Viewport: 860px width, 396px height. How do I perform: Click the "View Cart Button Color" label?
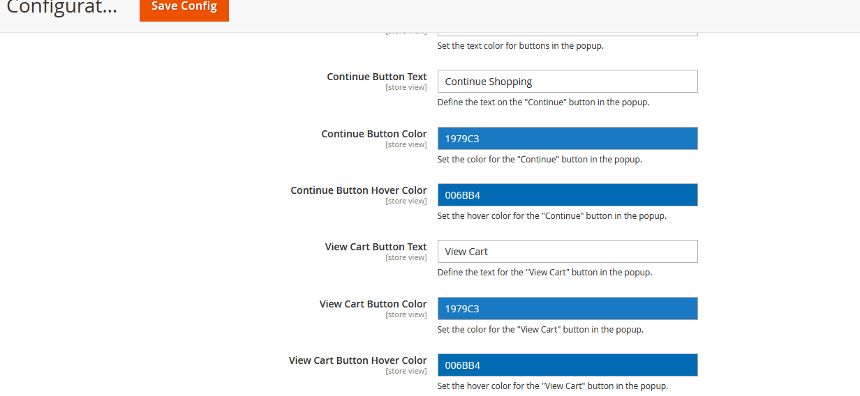[x=373, y=304]
